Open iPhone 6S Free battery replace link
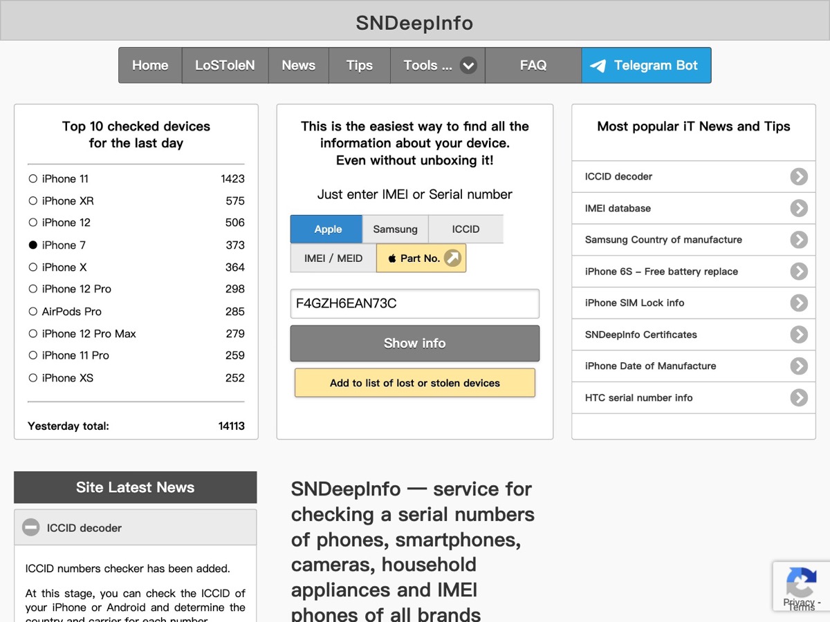 point(694,272)
